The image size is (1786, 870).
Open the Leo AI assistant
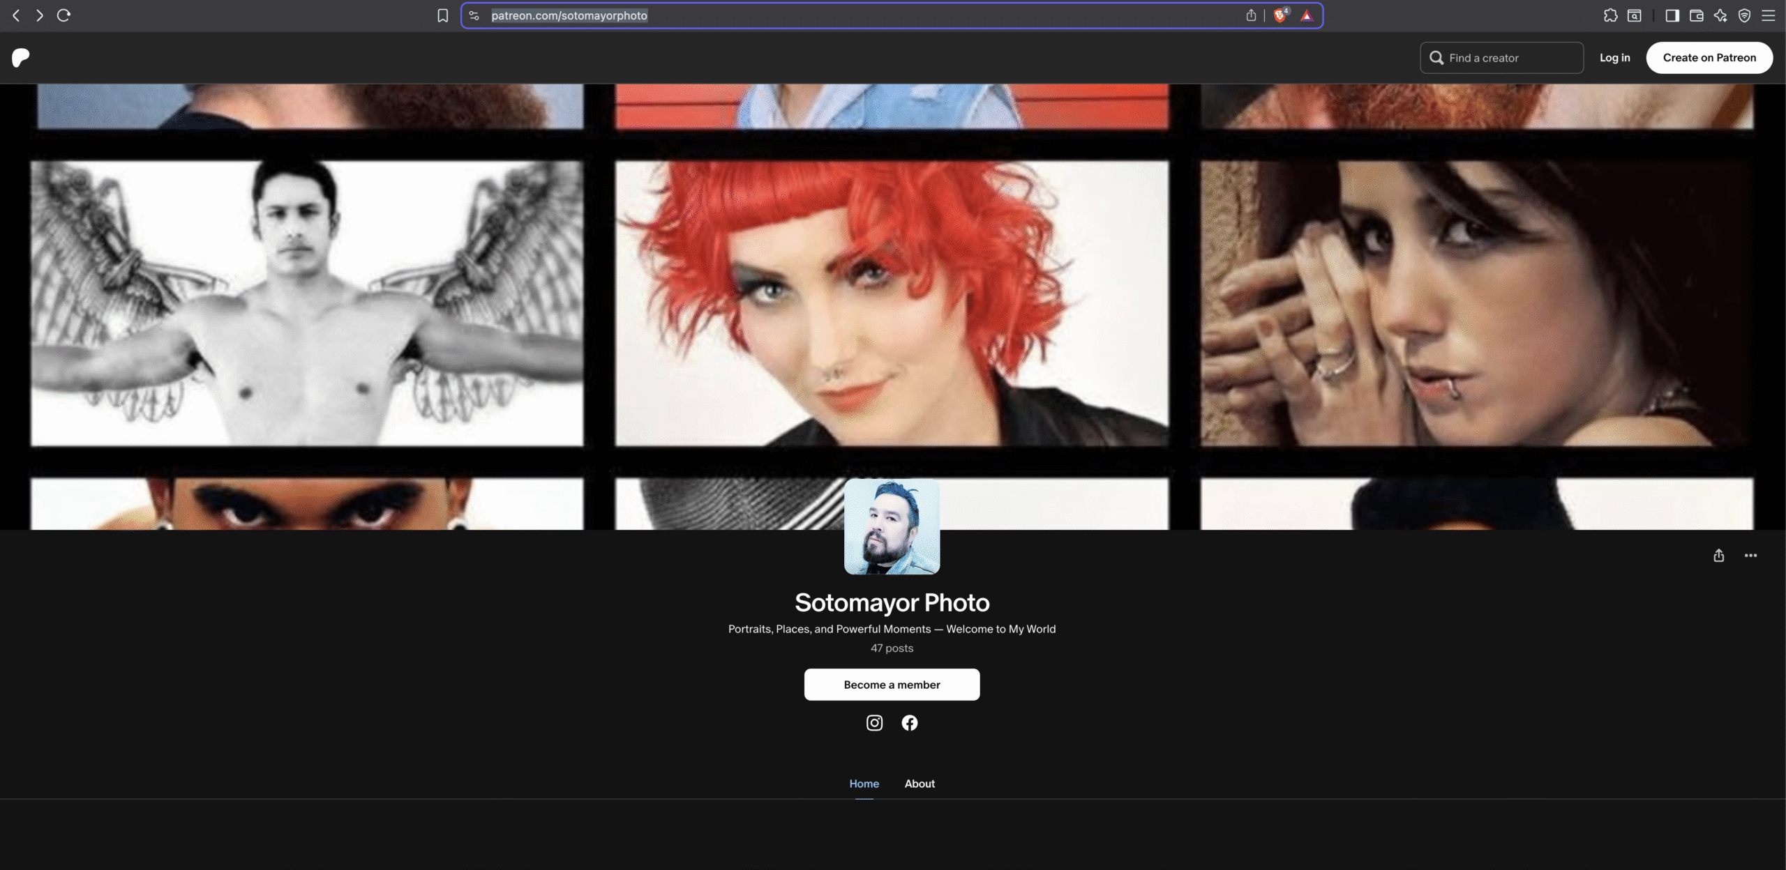[x=1720, y=15]
